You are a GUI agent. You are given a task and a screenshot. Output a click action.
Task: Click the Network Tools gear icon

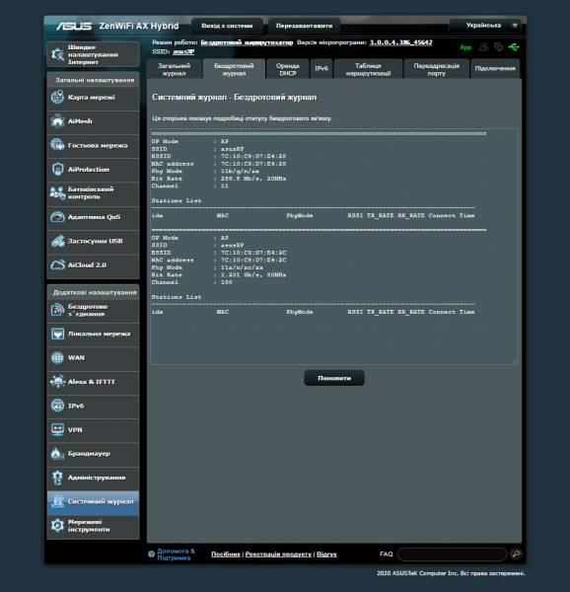click(x=57, y=526)
